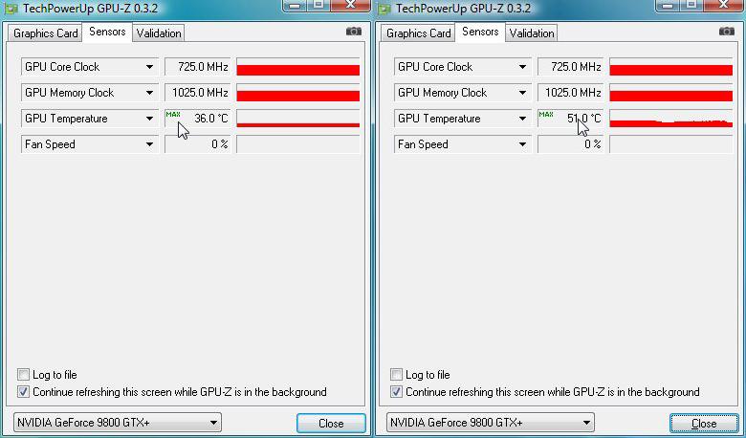Viewport: 746px width, 438px height.
Task: Click the 725.0 MHz value in right window
Action: [x=570, y=67]
